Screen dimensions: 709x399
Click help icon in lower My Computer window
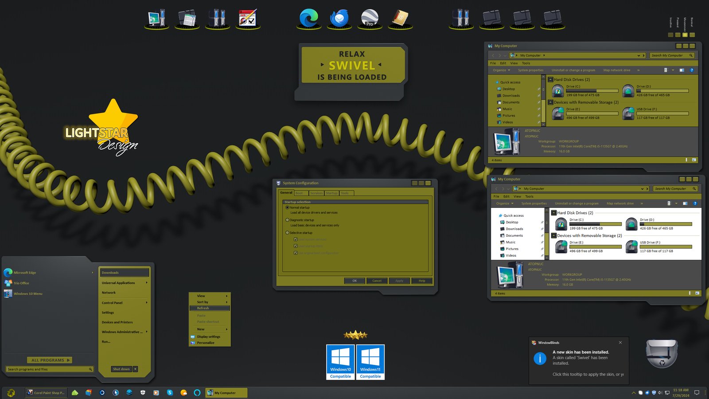[x=695, y=203]
